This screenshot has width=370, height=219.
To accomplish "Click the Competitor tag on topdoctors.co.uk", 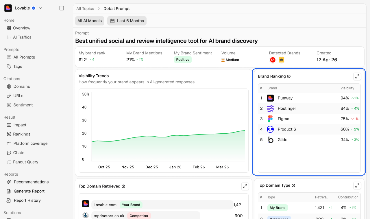I will 139,216.
